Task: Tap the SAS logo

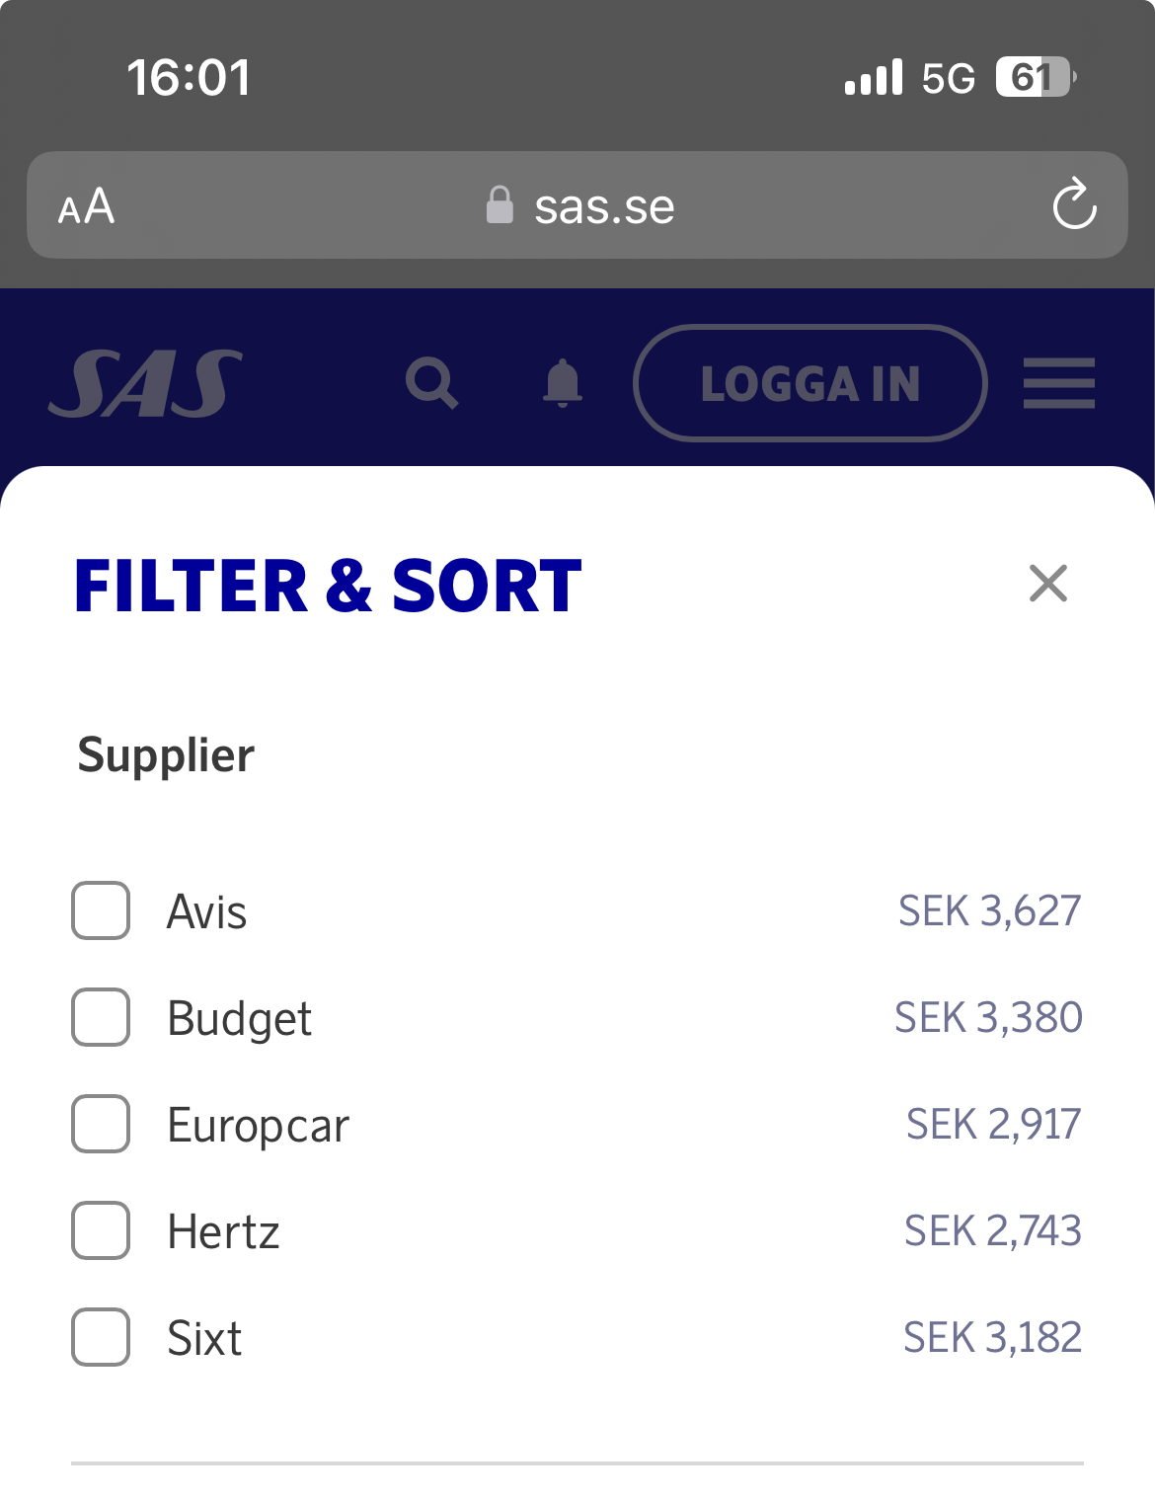Action: [145, 383]
